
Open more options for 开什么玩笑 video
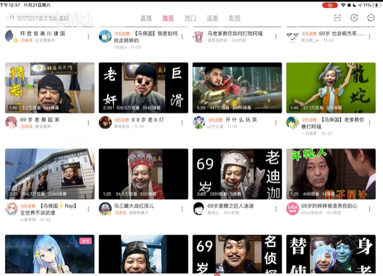(276, 123)
